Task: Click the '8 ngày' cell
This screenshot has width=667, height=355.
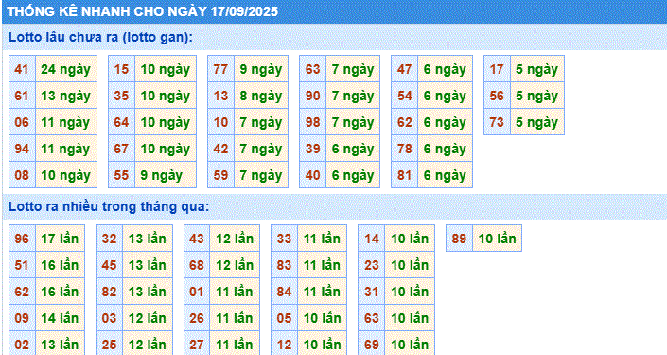Action: pos(261,96)
